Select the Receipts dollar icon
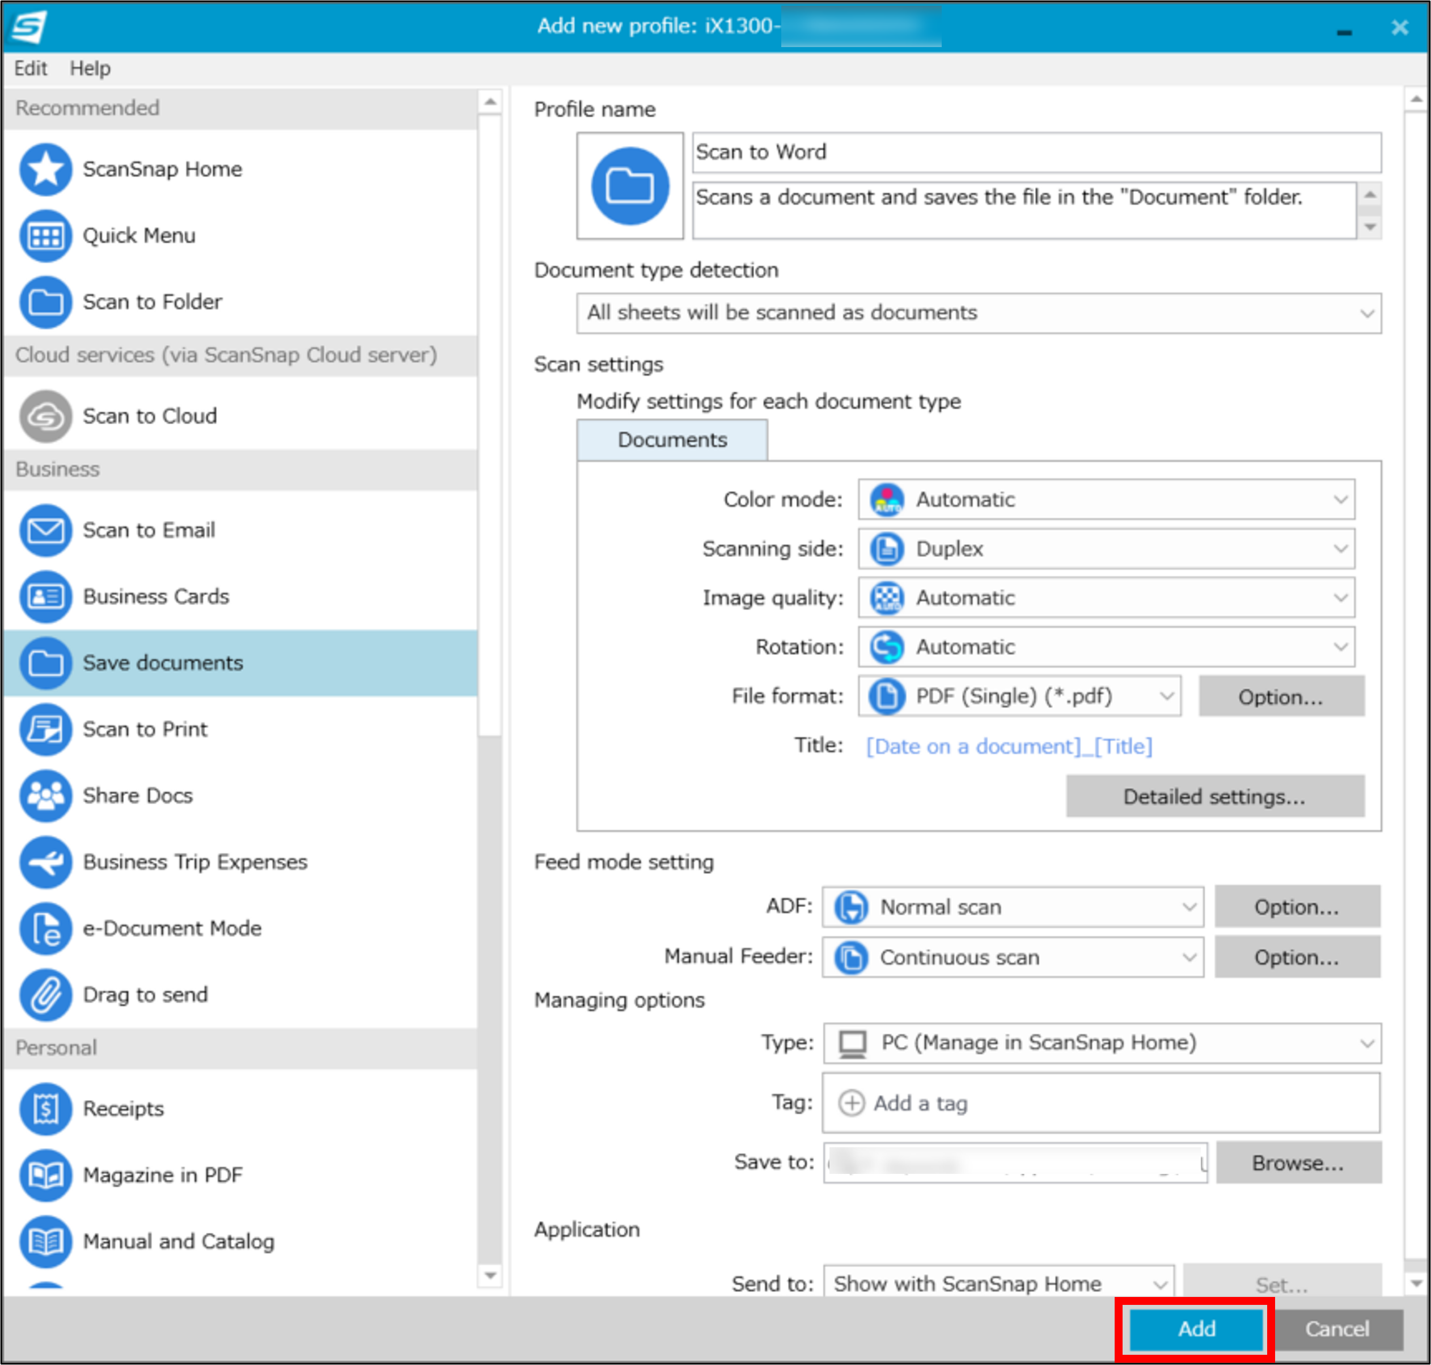 coord(45,1109)
